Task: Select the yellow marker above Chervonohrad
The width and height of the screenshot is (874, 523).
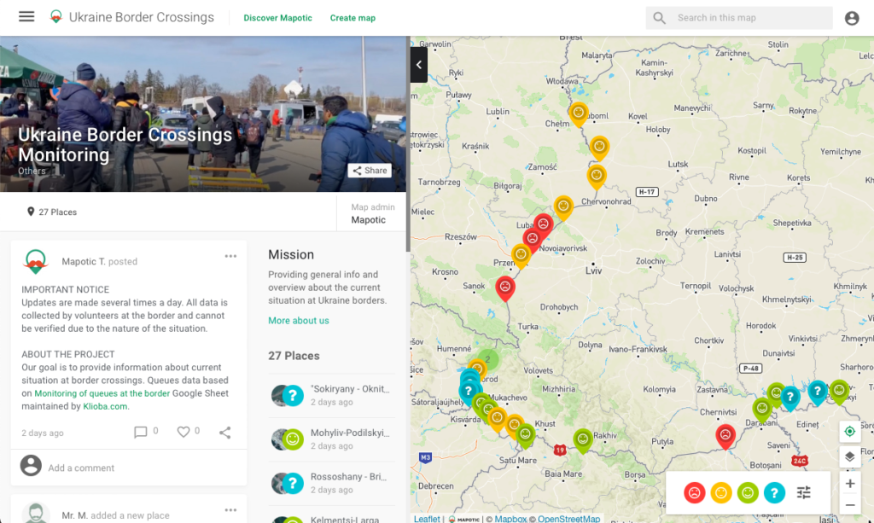Action: click(x=597, y=177)
